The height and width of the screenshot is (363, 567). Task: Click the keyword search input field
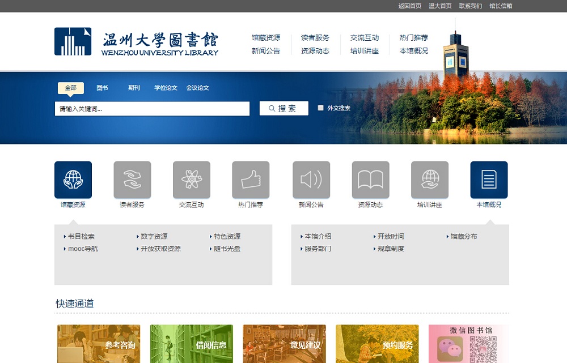[x=152, y=109]
